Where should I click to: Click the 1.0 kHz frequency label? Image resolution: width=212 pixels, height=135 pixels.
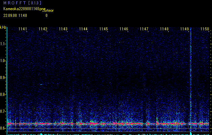[x=3, y=61]
